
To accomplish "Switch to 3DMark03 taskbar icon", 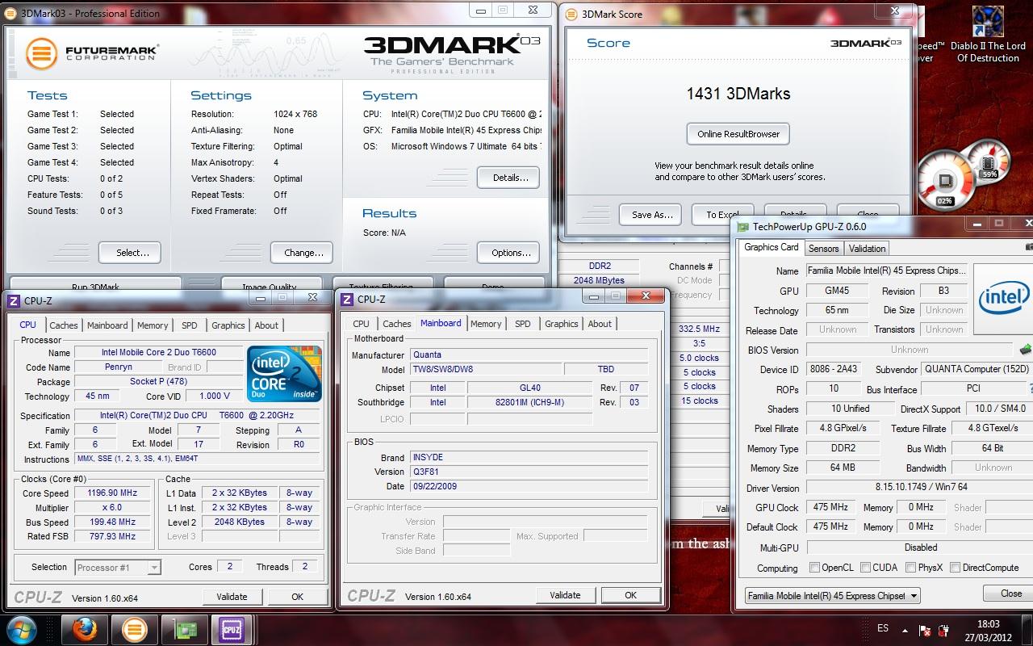I will [x=134, y=628].
